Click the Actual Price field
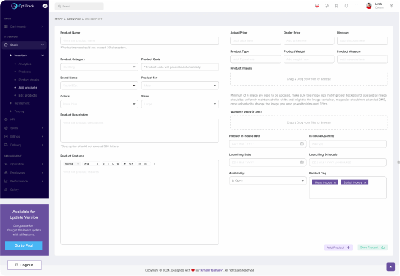The image size is (400, 276). pos(256,40)
